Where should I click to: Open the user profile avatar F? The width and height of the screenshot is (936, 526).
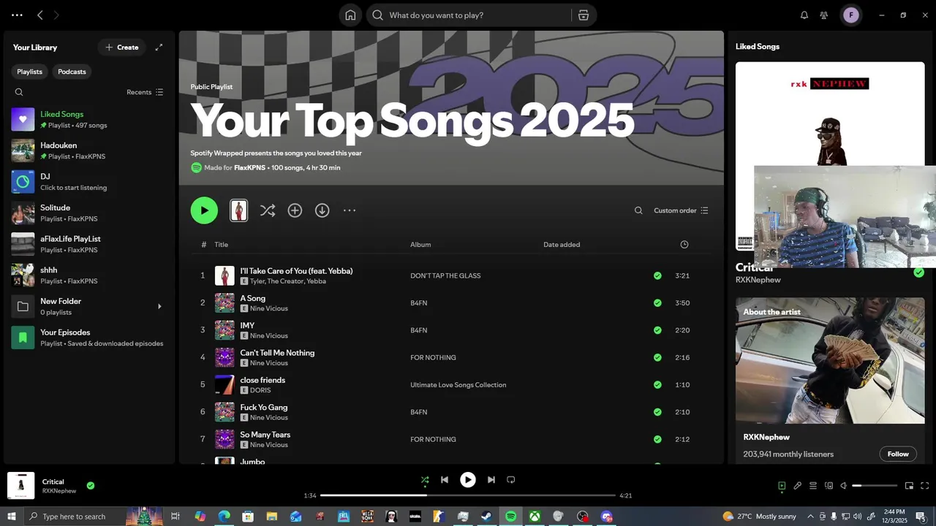(851, 15)
